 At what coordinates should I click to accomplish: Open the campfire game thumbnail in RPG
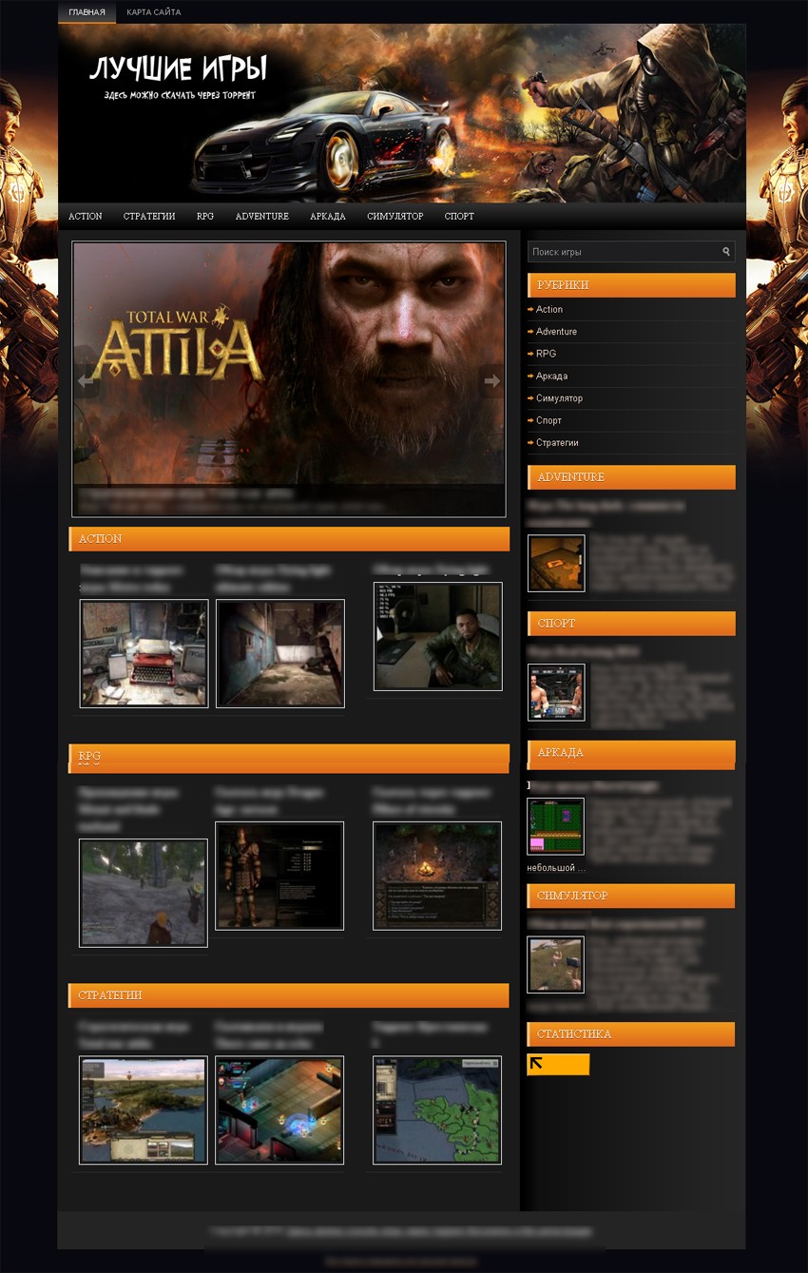click(437, 876)
